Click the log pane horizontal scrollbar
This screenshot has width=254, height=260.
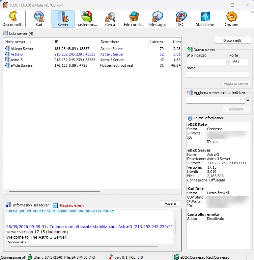[x=84, y=246]
